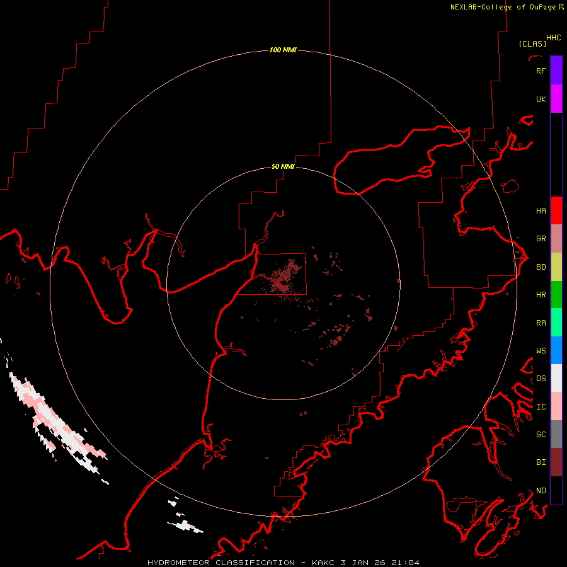Click the 'GC' legend label
This screenshot has height=567, width=567.
(541, 435)
